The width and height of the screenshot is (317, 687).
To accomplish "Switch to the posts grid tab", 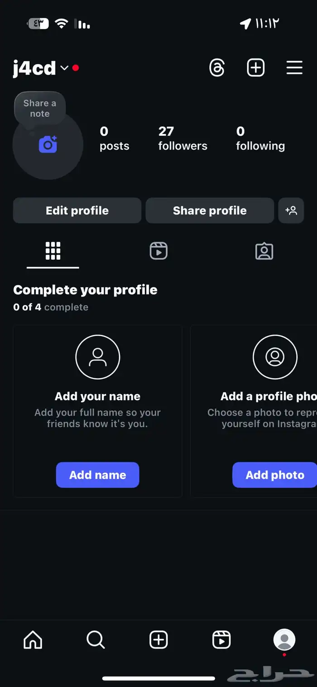I will pyautogui.click(x=53, y=251).
